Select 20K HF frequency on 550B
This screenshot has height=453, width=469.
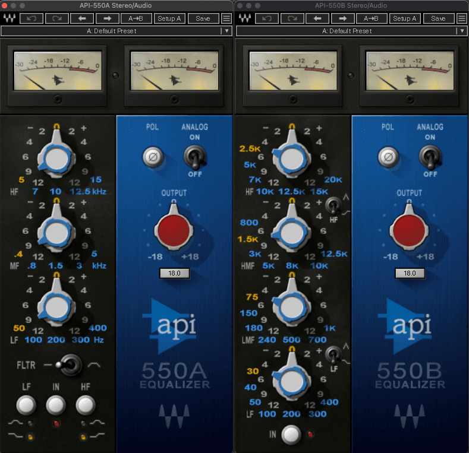[333, 179]
